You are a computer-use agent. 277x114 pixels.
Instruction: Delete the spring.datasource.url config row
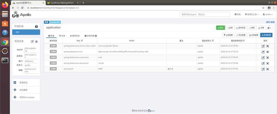[x=267, y=52]
